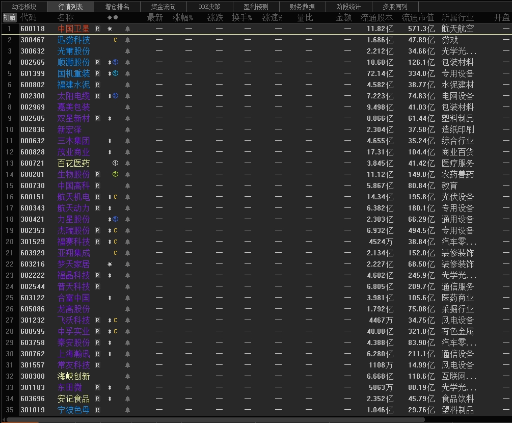Click market value 494.5亿
This screenshot has width=512, height=423.
(x=421, y=230)
